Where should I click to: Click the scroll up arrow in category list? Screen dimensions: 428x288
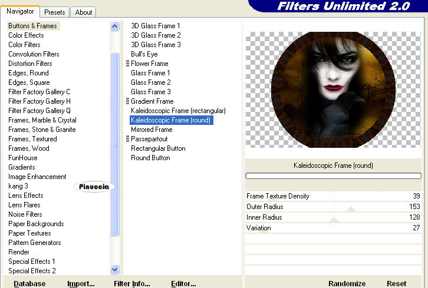pyautogui.click(x=115, y=26)
